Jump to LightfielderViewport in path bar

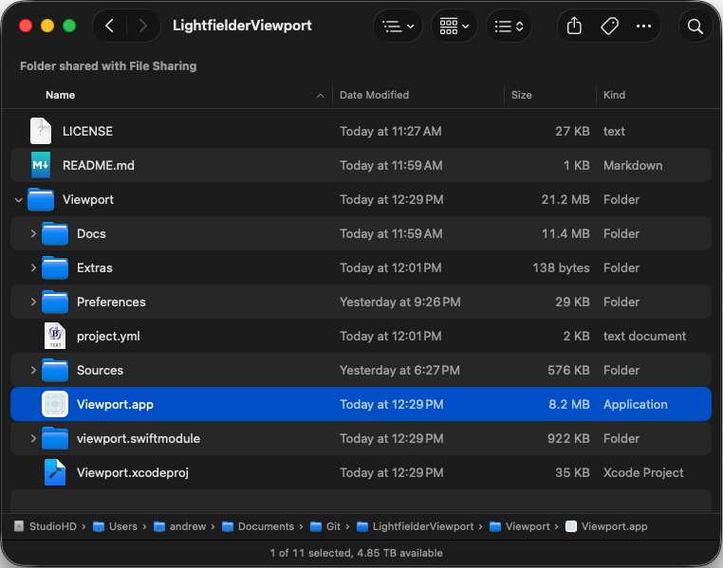coord(416,526)
